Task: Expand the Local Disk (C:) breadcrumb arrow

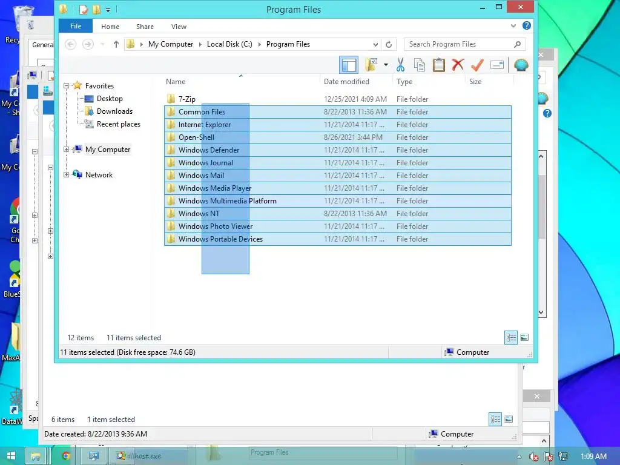Action: pyautogui.click(x=259, y=44)
